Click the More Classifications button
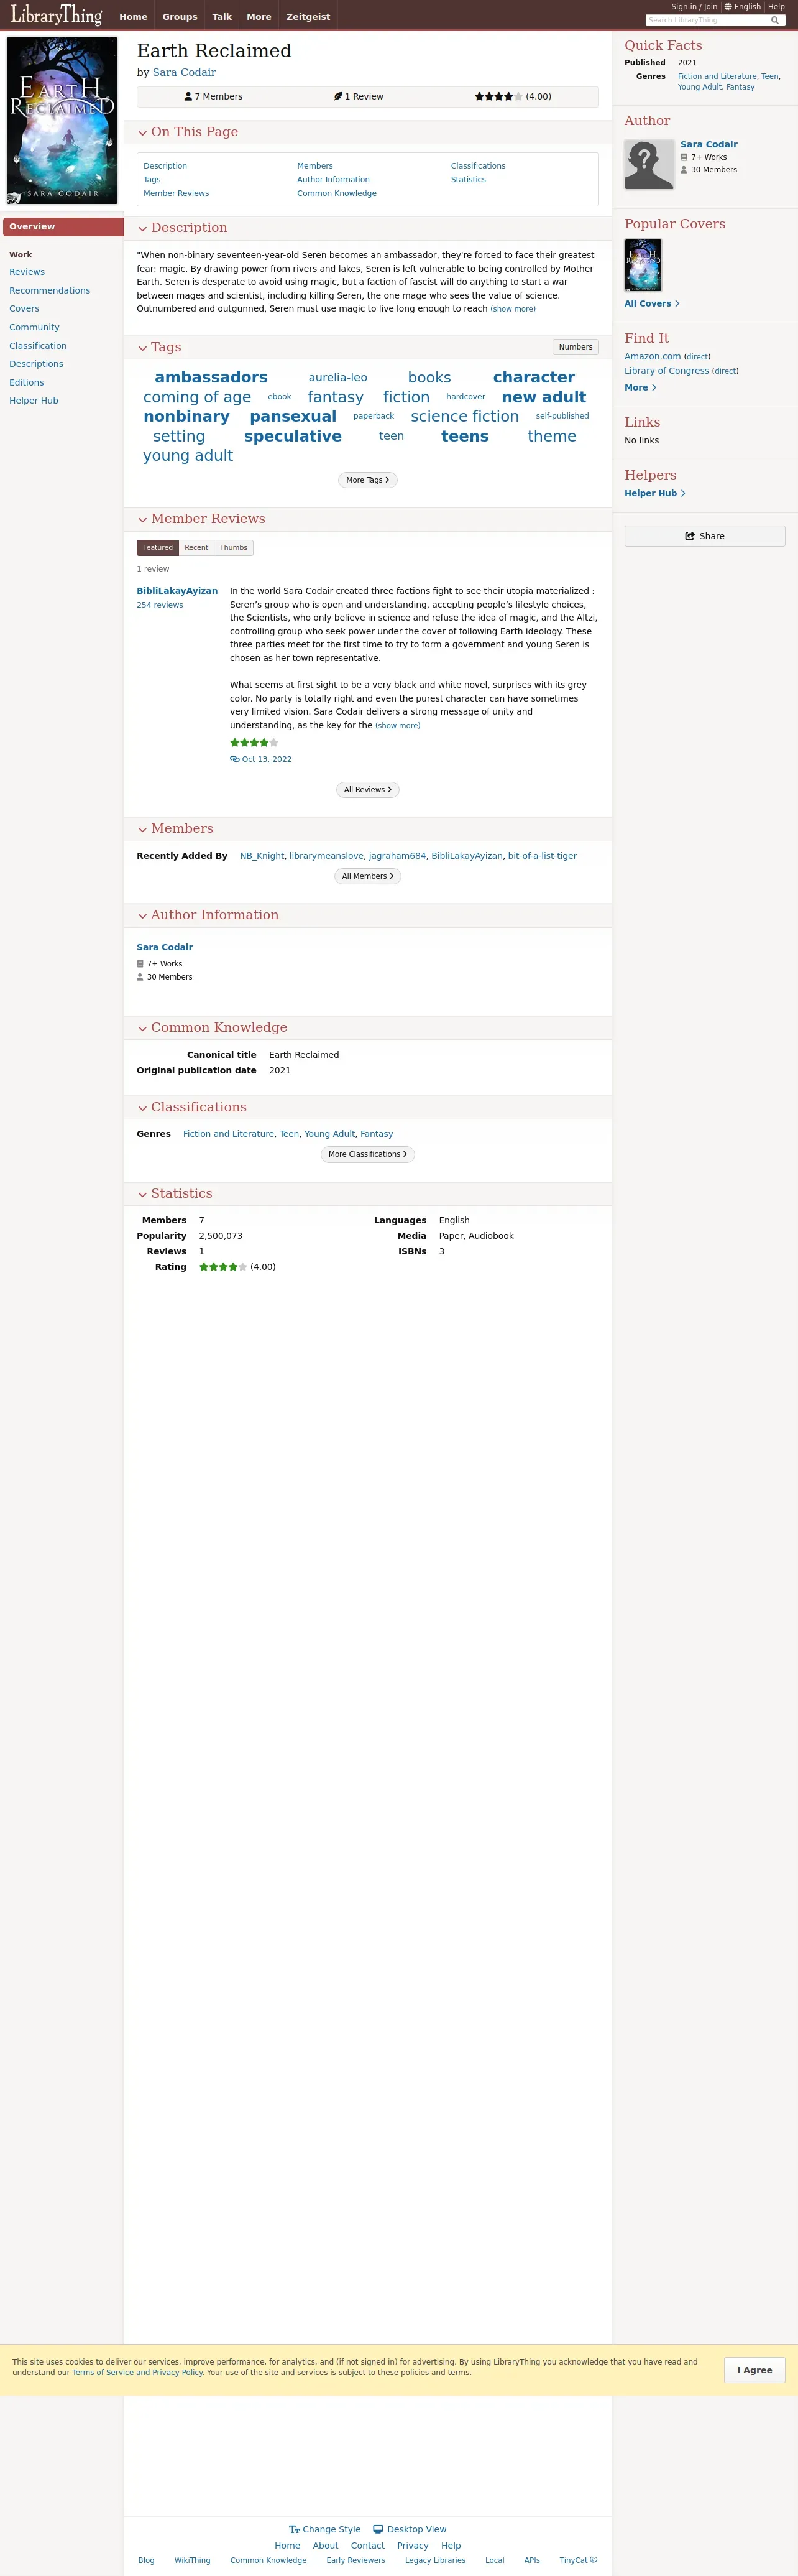Image resolution: width=798 pixels, height=2576 pixels. [x=367, y=1154]
